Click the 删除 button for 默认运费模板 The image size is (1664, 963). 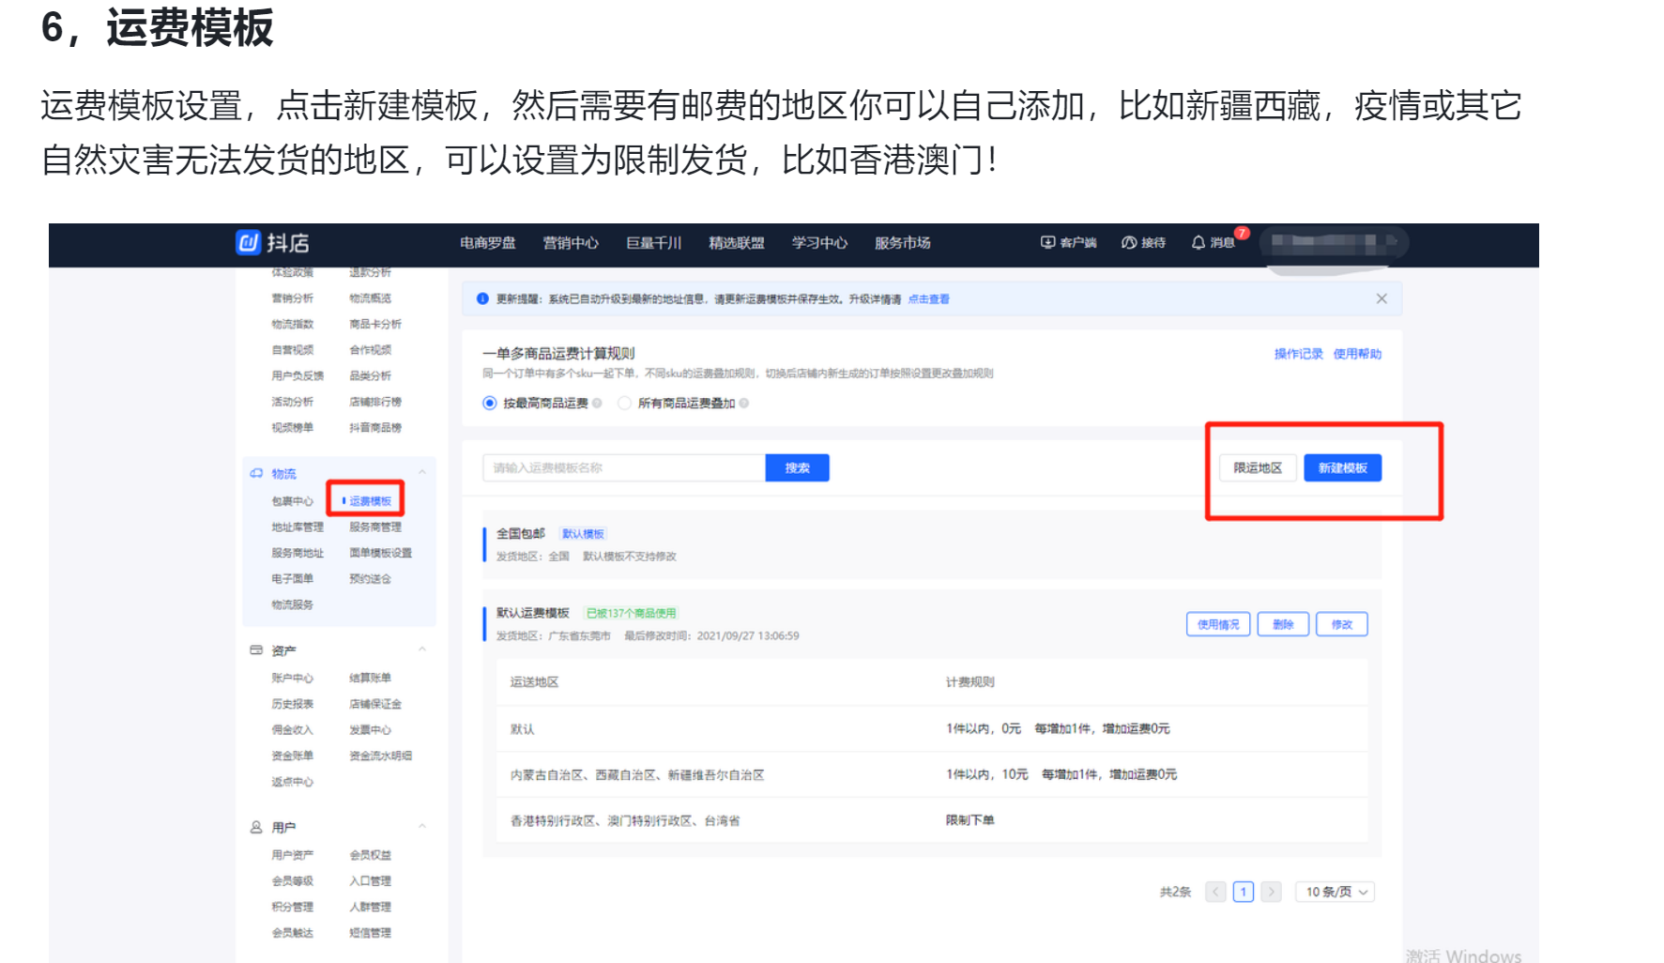coord(1283,625)
